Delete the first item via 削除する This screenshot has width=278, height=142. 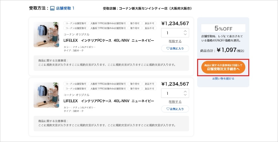pos(175,41)
